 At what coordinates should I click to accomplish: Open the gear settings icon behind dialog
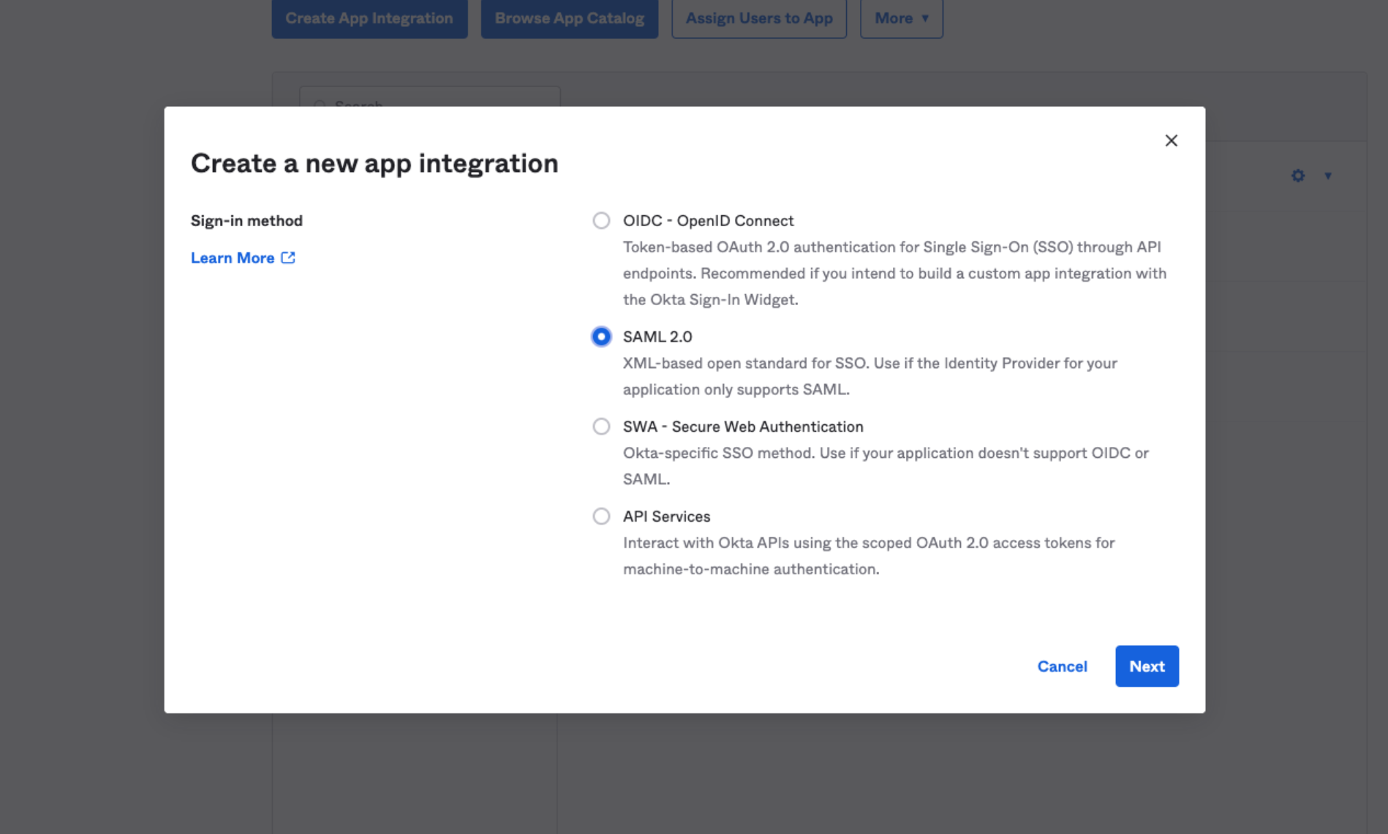click(1297, 176)
